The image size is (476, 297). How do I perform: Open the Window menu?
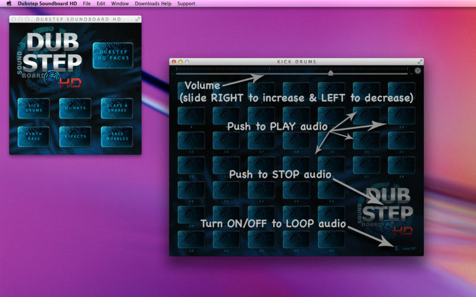click(x=120, y=4)
